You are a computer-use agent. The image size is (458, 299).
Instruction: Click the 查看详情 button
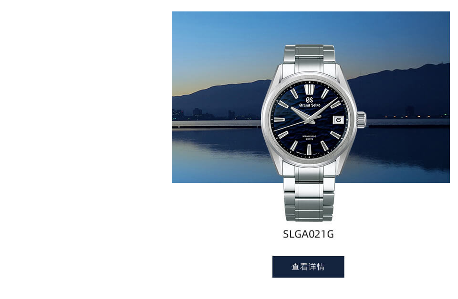(x=308, y=267)
